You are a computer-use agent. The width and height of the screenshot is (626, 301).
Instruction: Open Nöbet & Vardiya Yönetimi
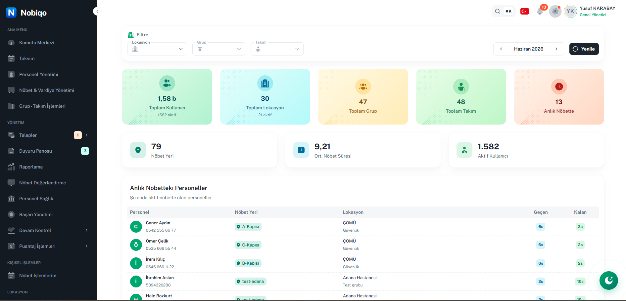click(x=49, y=90)
